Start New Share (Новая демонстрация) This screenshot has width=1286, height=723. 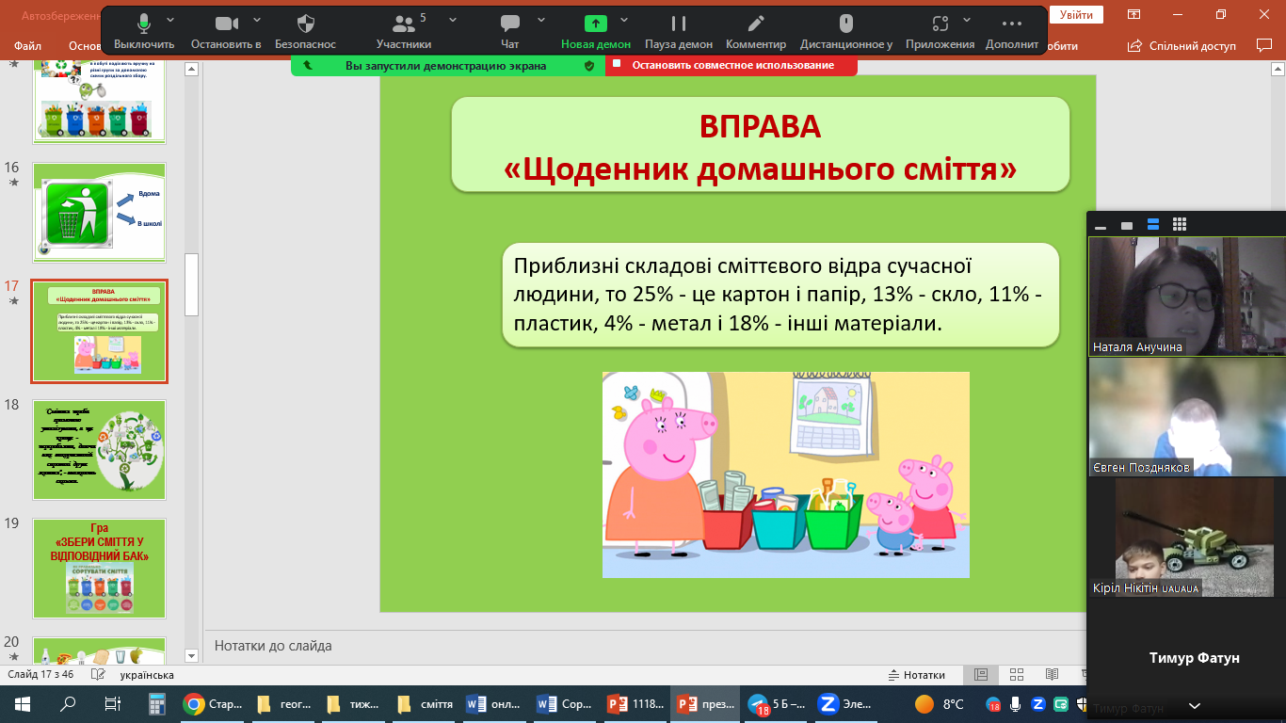[x=596, y=30]
